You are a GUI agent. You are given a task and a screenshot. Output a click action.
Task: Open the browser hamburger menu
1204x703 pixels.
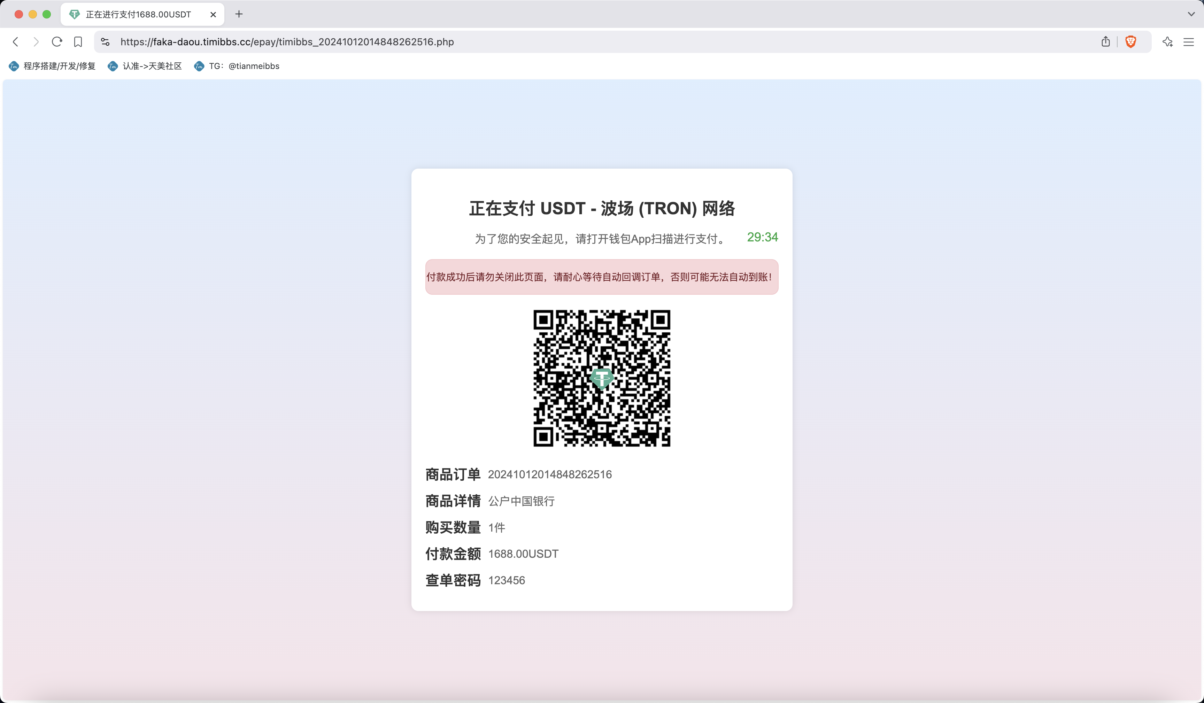[x=1189, y=42]
